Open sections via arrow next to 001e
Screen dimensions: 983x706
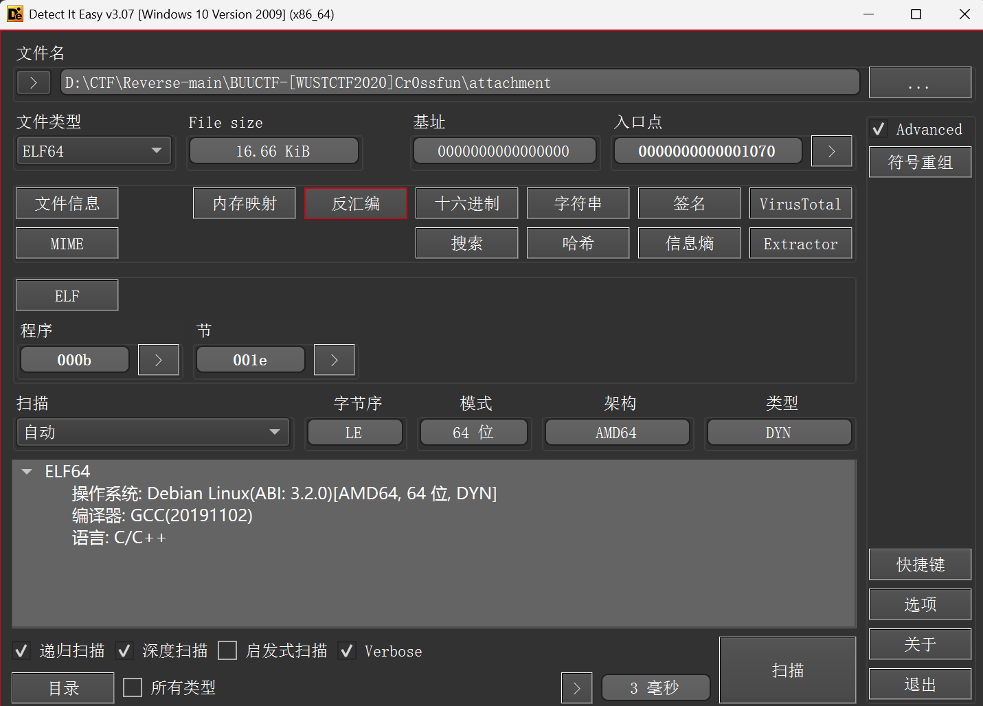pyautogui.click(x=334, y=360)
